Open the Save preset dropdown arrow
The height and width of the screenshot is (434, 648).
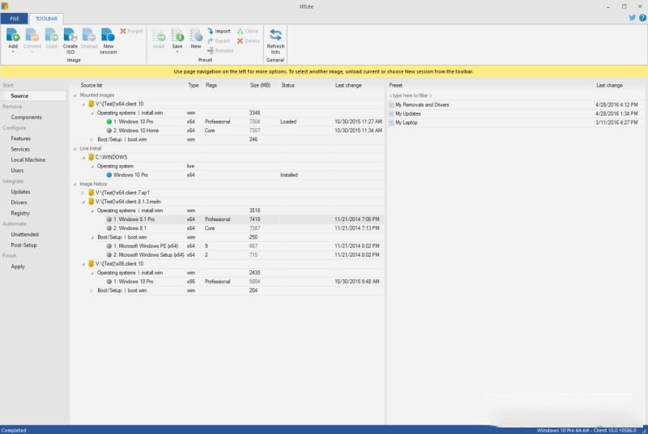click(177, 53)
